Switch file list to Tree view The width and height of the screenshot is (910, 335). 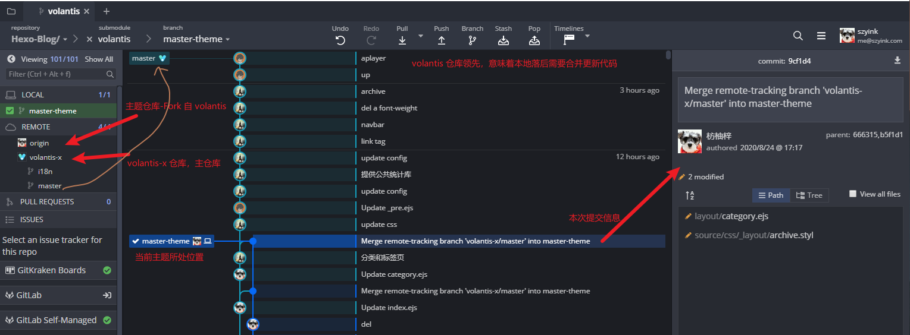809,195
